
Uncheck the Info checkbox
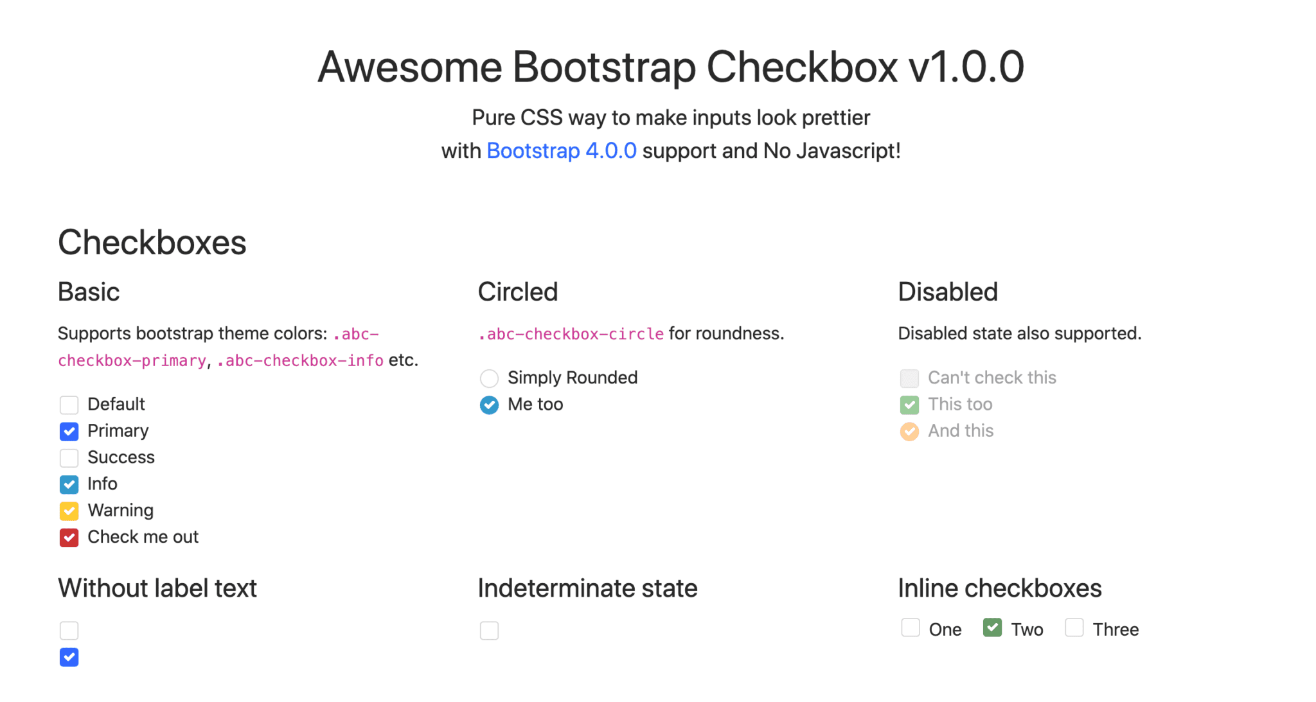pos(69,484)
